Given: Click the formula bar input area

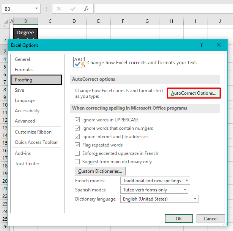Looking at the screenshot, I should [164, 9].
